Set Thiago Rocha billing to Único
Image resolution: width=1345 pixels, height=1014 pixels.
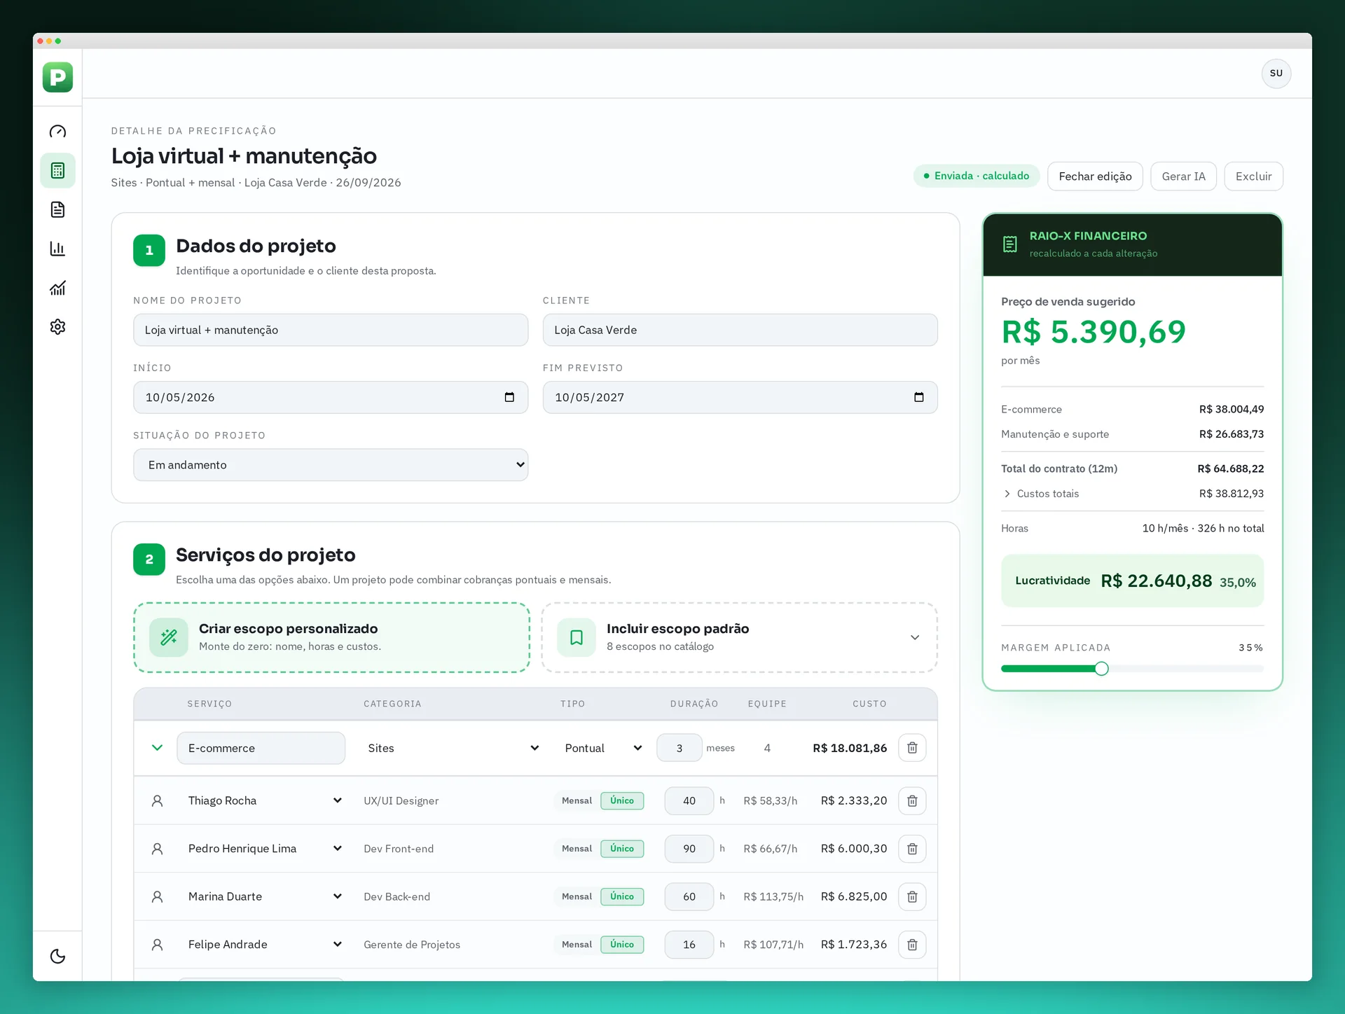[x=622, y=800]
